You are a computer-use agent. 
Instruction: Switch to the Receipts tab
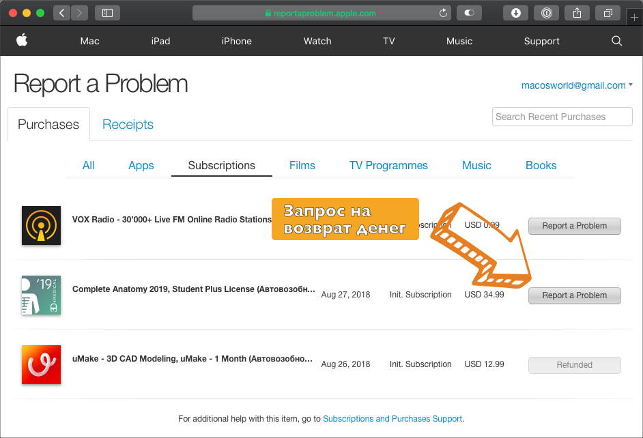point(128,124)
